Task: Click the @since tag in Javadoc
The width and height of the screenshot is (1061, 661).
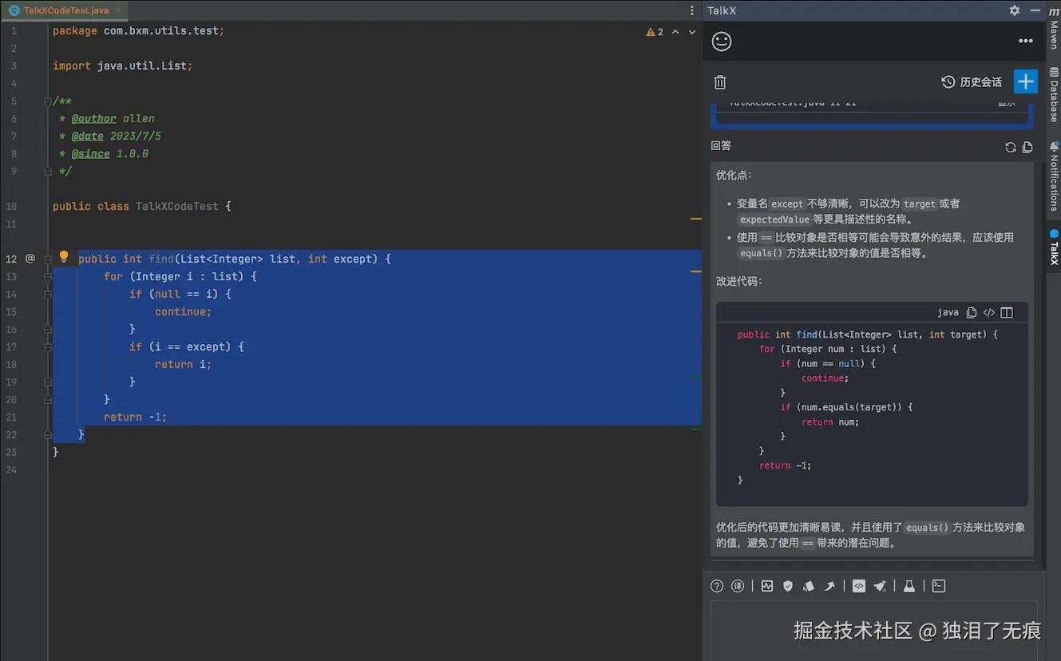Action: (91, 153)
